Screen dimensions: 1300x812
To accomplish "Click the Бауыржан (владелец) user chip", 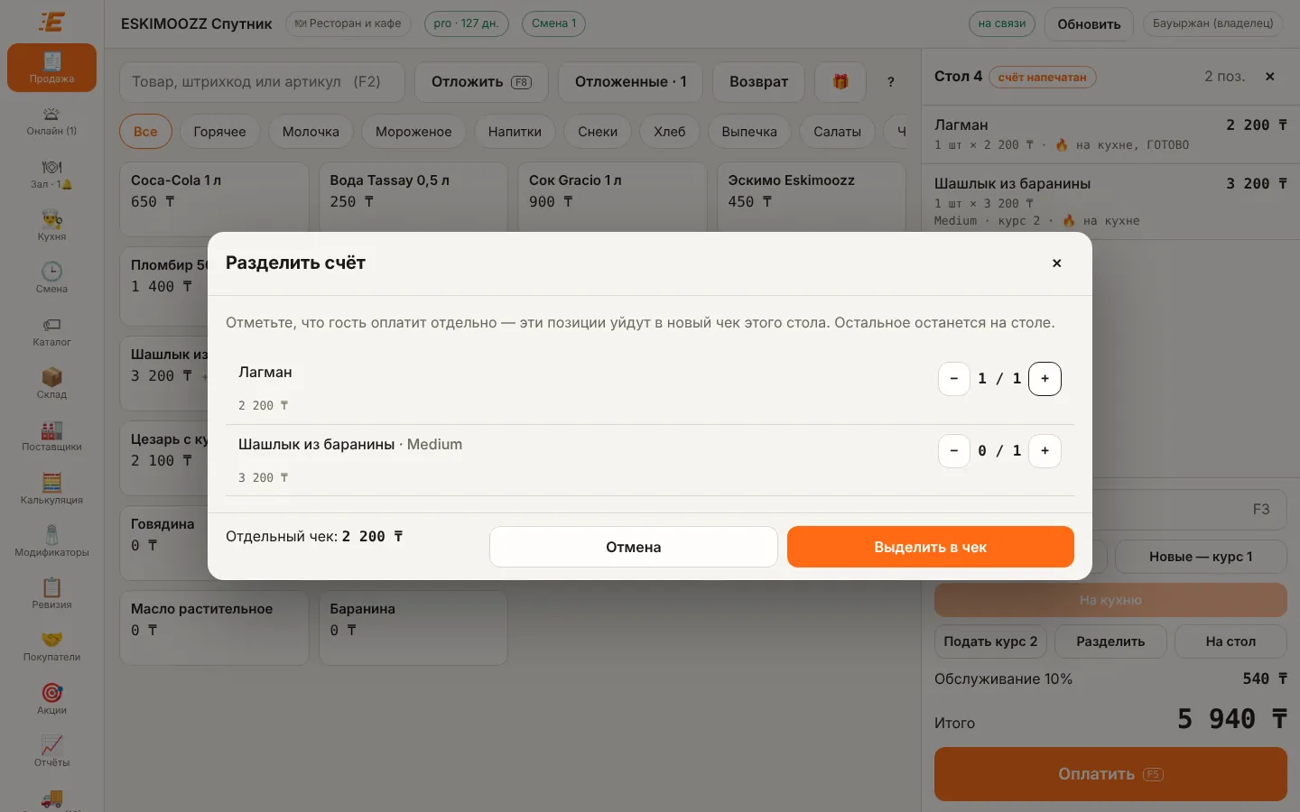I will click(1213, 23).
